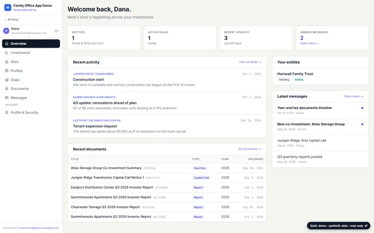Navigate to Profiles
Image resolution: width=374 pixels, height=233 pixels.
click(31, 70)
